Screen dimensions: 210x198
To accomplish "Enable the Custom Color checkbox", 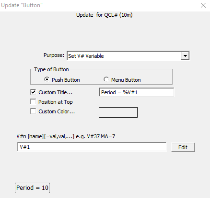I will pyautogui.click(x=33, y=111).
